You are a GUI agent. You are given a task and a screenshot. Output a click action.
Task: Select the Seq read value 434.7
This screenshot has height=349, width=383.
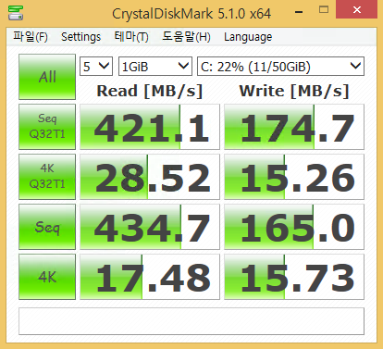[150, 227]
